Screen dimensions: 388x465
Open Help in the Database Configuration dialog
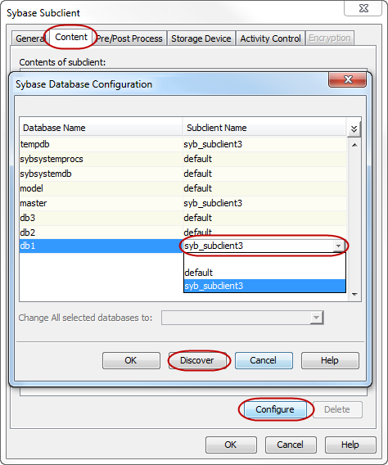(x=330, y=360)
